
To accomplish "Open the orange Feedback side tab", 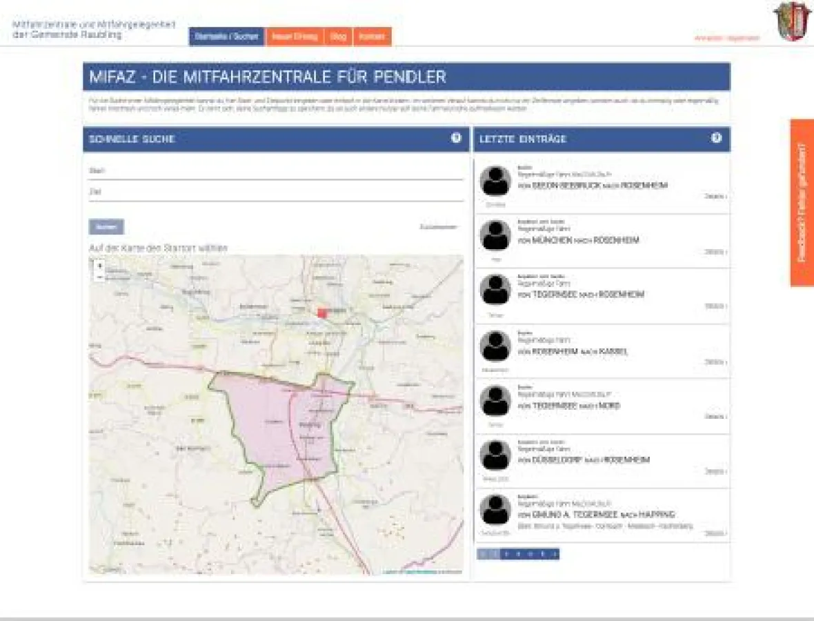I will [802, 202].
